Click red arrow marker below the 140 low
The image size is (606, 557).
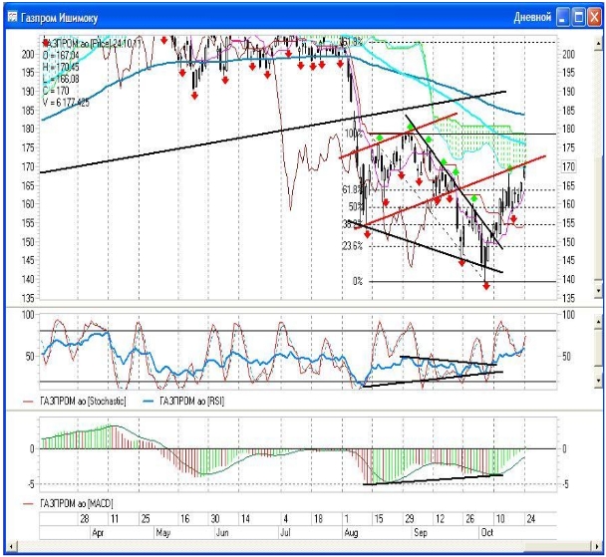coord(486,286)
